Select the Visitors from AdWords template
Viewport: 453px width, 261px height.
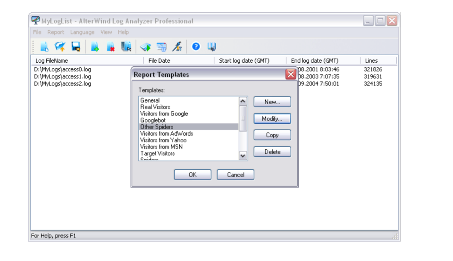coord(189,133)
